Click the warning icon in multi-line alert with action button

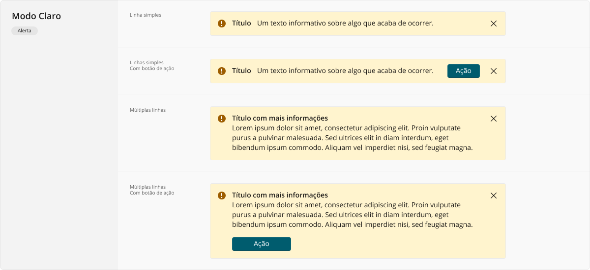point(222,196)
